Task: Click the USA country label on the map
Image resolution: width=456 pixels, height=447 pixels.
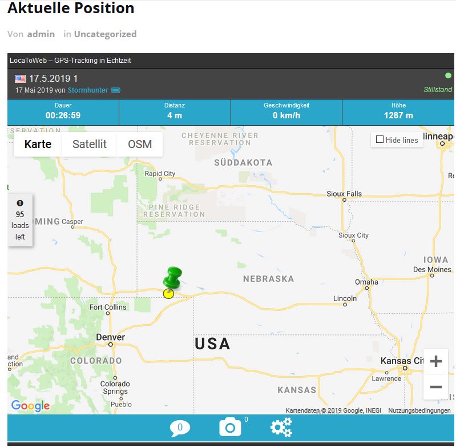Action: coord(212,344)
